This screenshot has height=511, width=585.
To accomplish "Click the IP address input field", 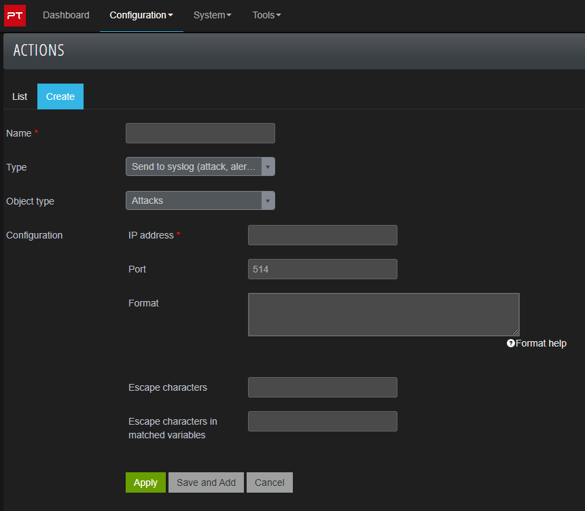I will click(322, 235).
